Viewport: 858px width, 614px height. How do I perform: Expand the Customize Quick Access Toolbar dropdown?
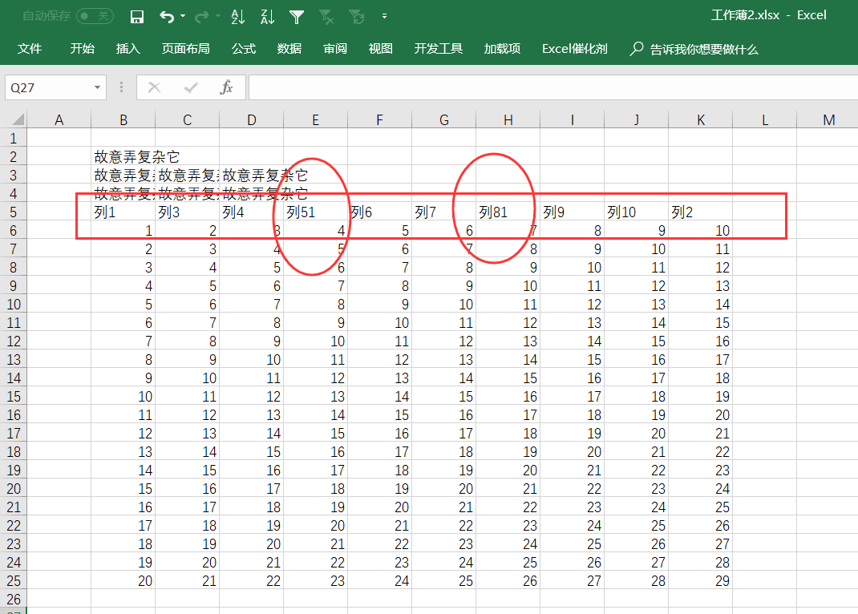384,16
